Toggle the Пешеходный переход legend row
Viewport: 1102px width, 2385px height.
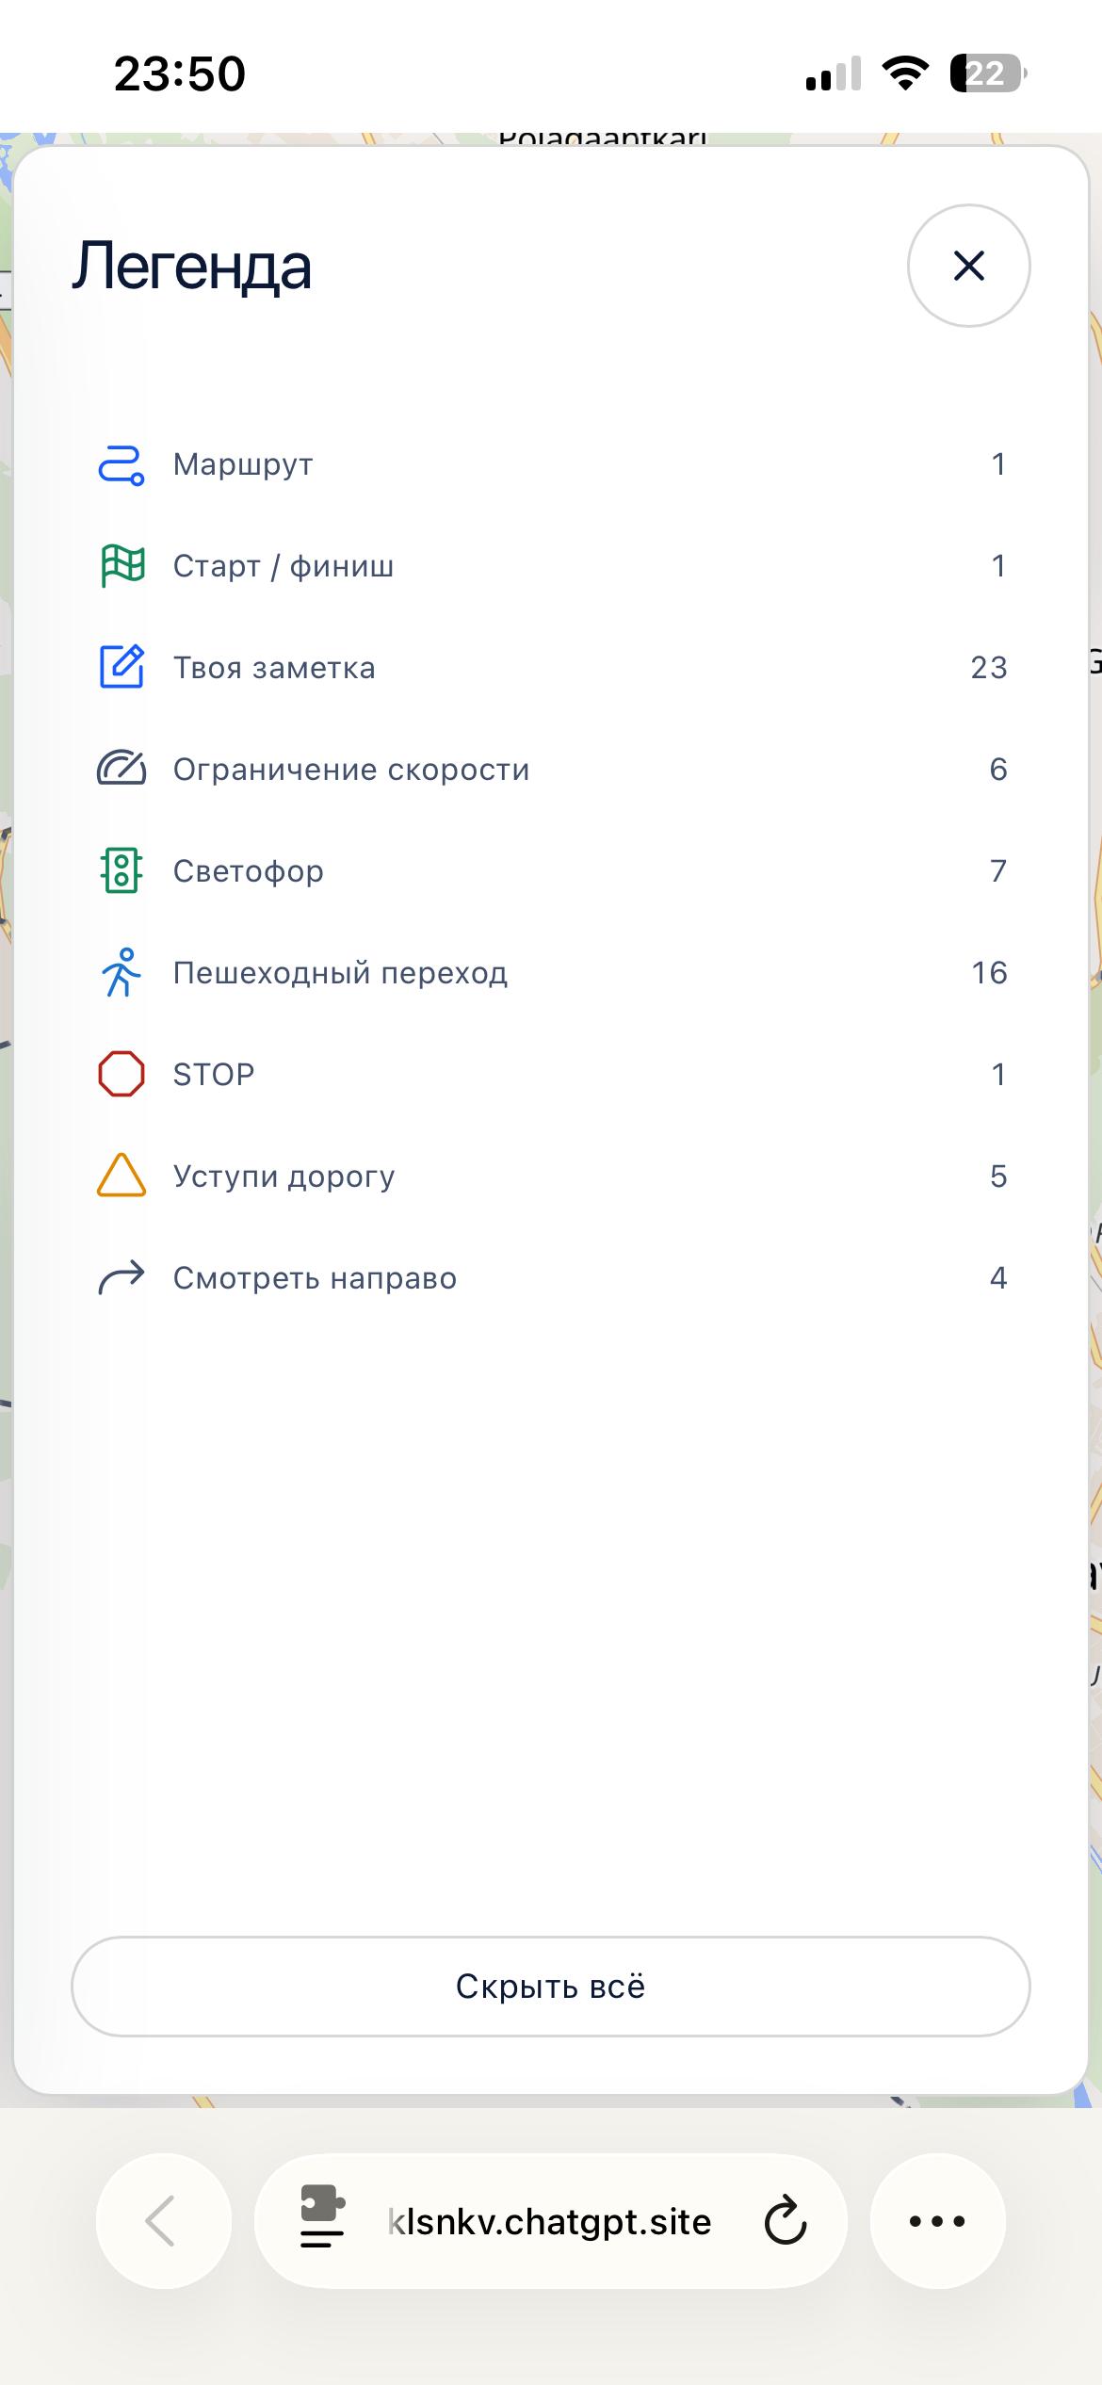tap(551, 973)
